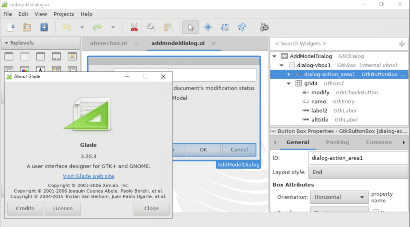Select the widget Selector tool
The image size is (410, 227).
point(191,27)
